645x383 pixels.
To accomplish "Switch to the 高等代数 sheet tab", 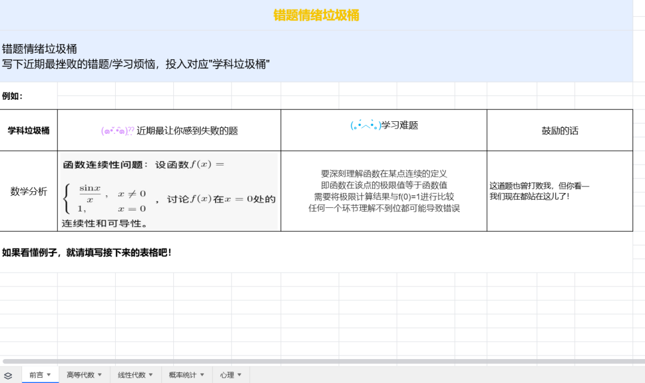I will click(x=81, y=375).
